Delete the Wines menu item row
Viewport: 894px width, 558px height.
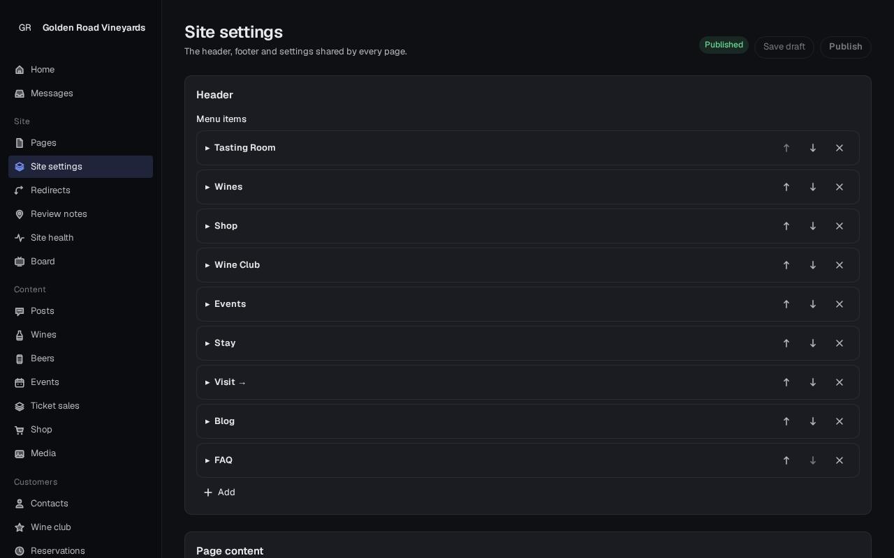pyautogui.click(x=840, y=187)
